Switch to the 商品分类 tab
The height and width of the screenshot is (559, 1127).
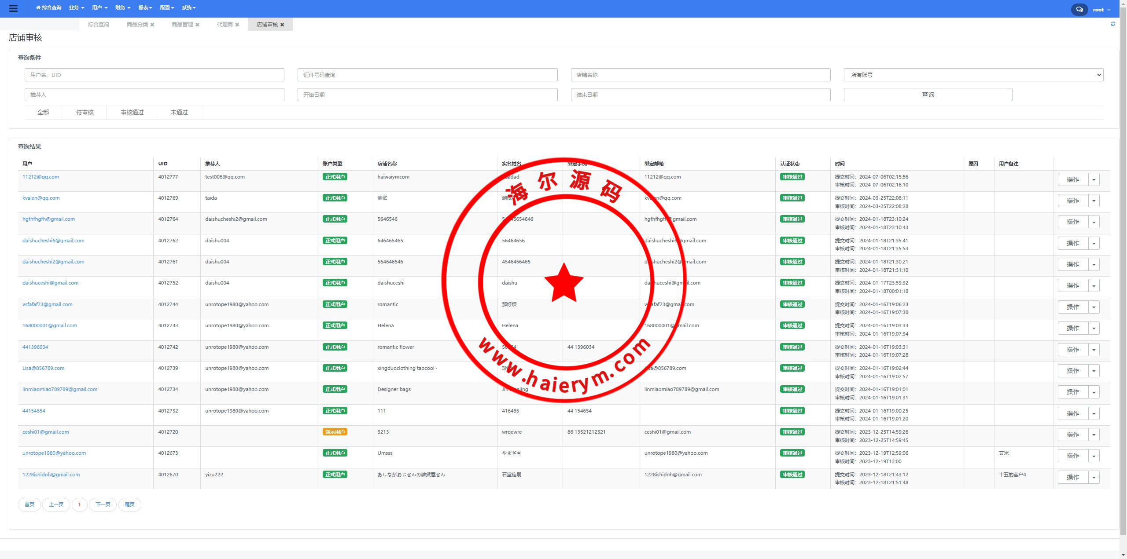[137, 25]
